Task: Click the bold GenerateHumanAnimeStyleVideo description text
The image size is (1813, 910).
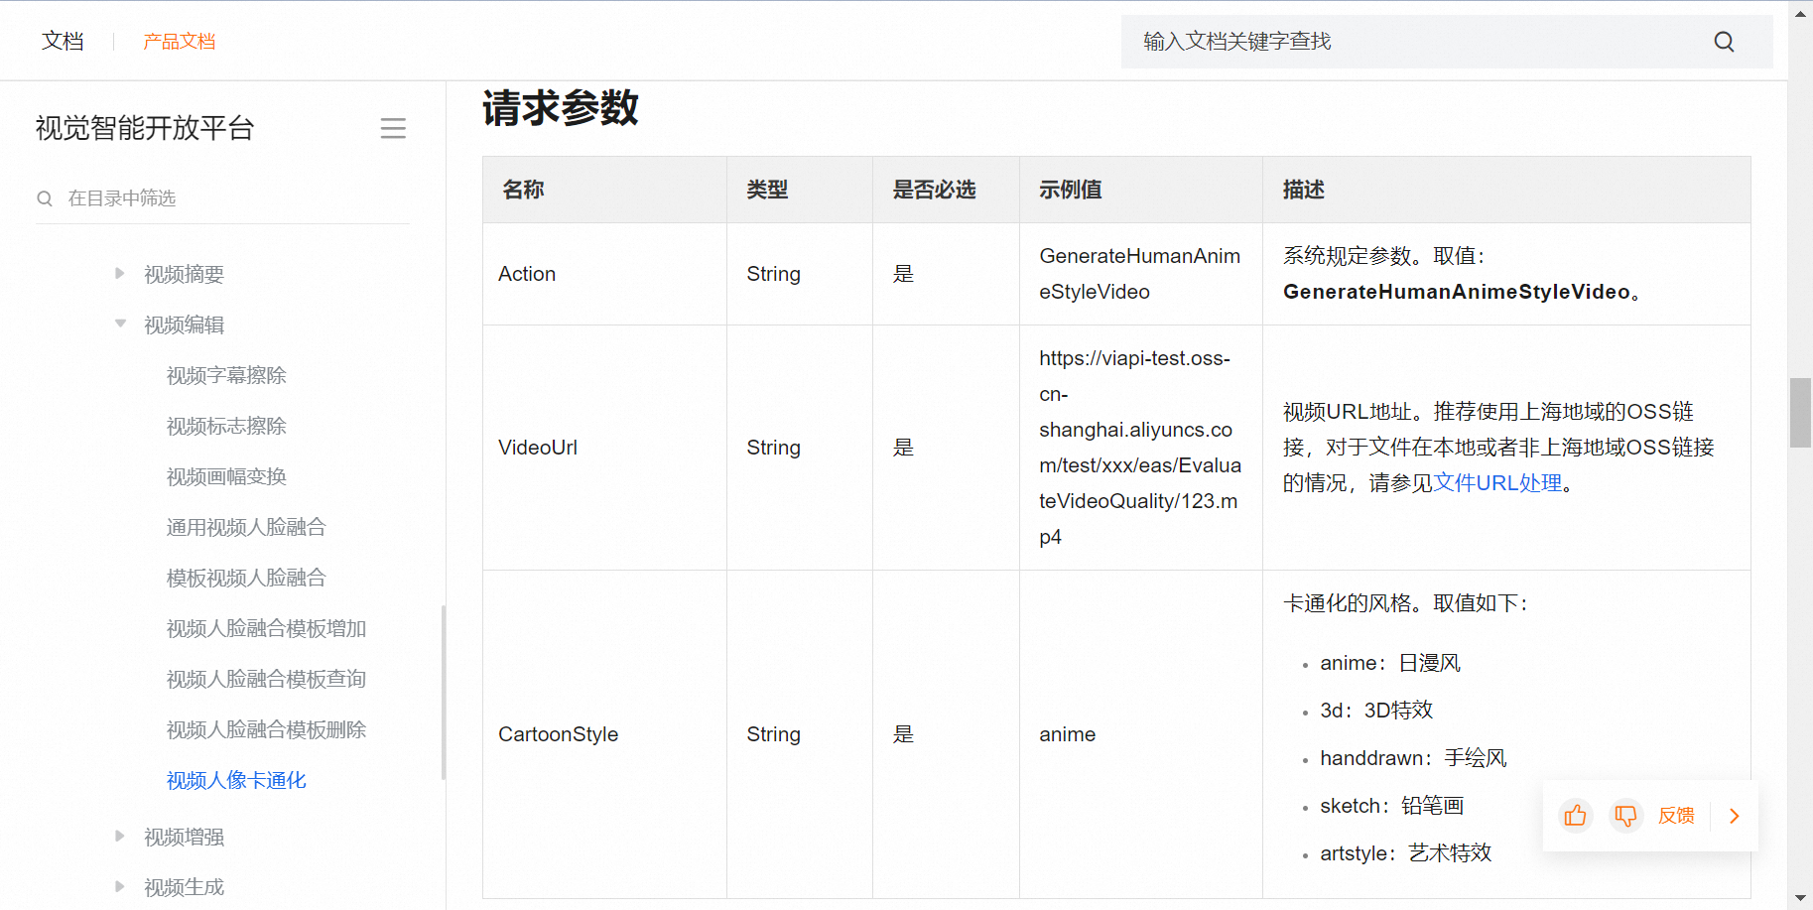Action: [1456, 292]
